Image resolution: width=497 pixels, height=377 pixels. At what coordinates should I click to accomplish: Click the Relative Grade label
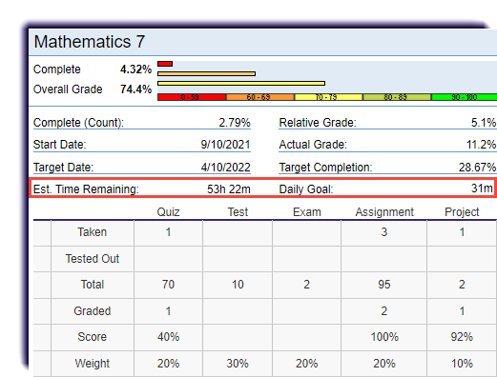pyautogui.click(x=318, y=123)
